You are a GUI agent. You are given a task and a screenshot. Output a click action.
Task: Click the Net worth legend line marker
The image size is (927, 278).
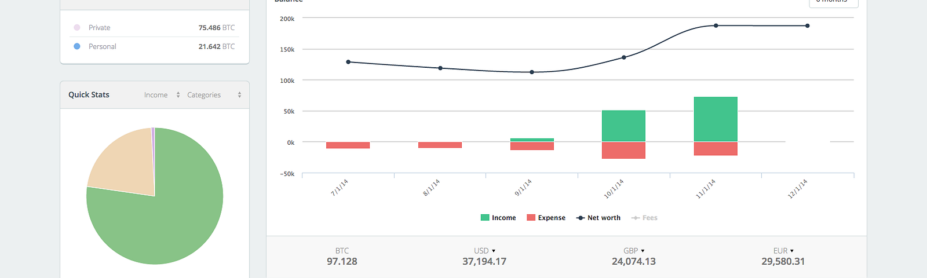pyautogui.click(x=581, y=218)
